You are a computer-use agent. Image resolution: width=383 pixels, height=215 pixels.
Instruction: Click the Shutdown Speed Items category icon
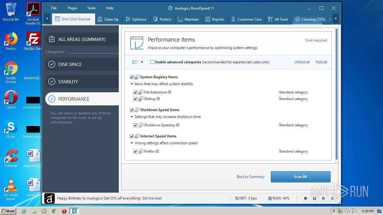click(137, 110)
